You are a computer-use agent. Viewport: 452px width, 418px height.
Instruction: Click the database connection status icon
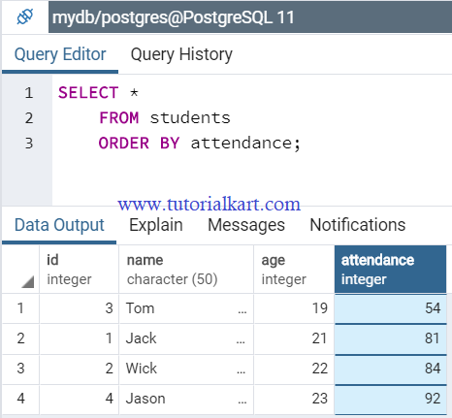pos(25,16)
